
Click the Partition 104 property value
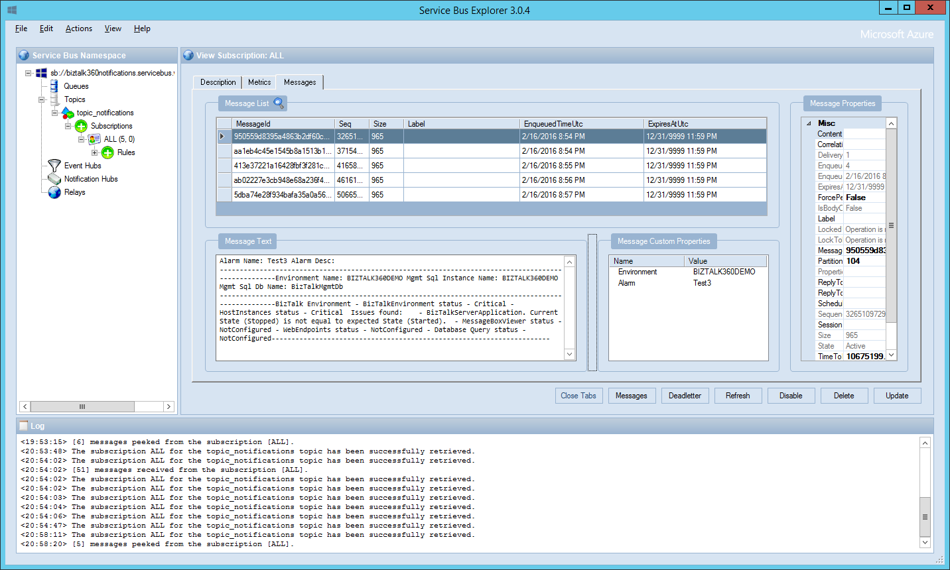[x=864, y=261]
